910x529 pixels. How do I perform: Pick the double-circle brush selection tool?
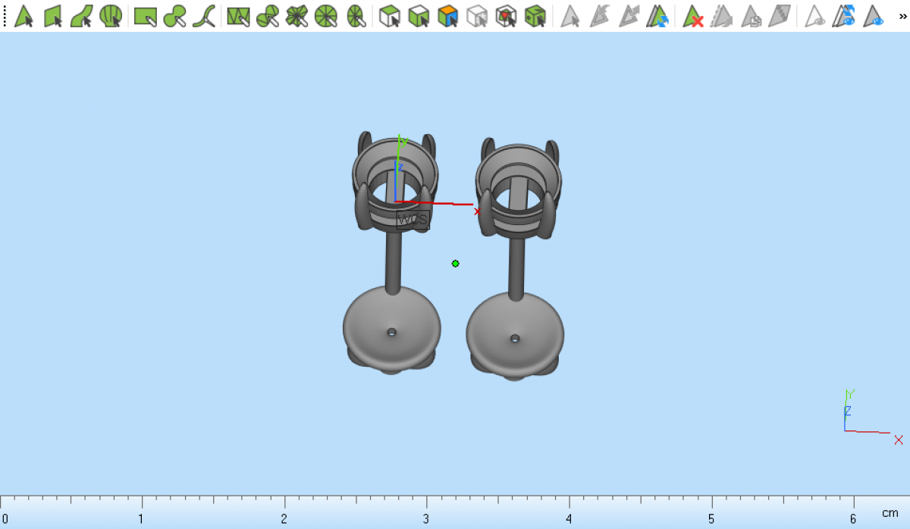pyautogui.click(x=174, y=16)
